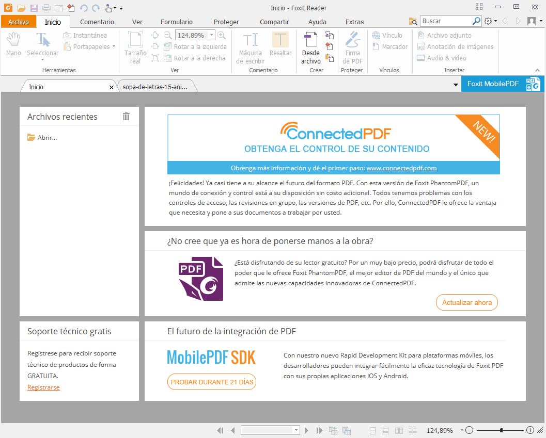Open the zoom percentage dropdown in ribbon
This screenshot has height=438, width=546.
point(211,35)
